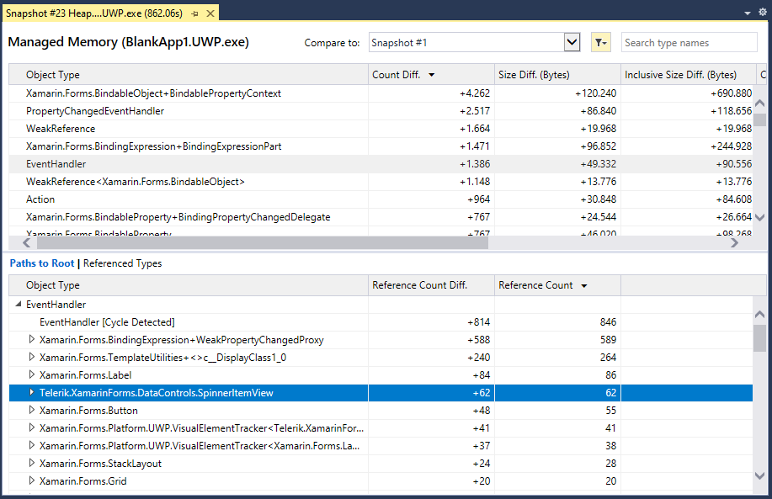Open the window position dropdown arrow at top right
Screen dimensions: 772x499
point(748,13)
